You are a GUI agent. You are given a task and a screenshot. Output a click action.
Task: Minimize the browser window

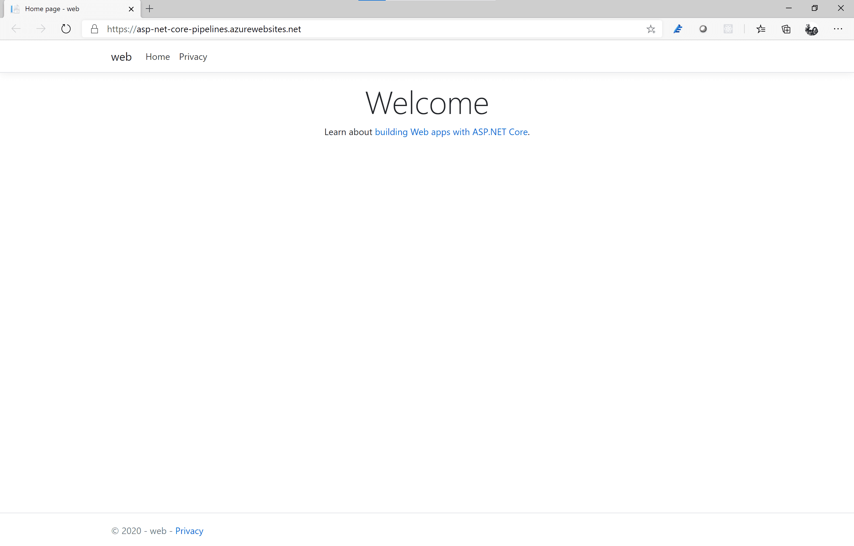pyautogui.click(x=789, y=8)
